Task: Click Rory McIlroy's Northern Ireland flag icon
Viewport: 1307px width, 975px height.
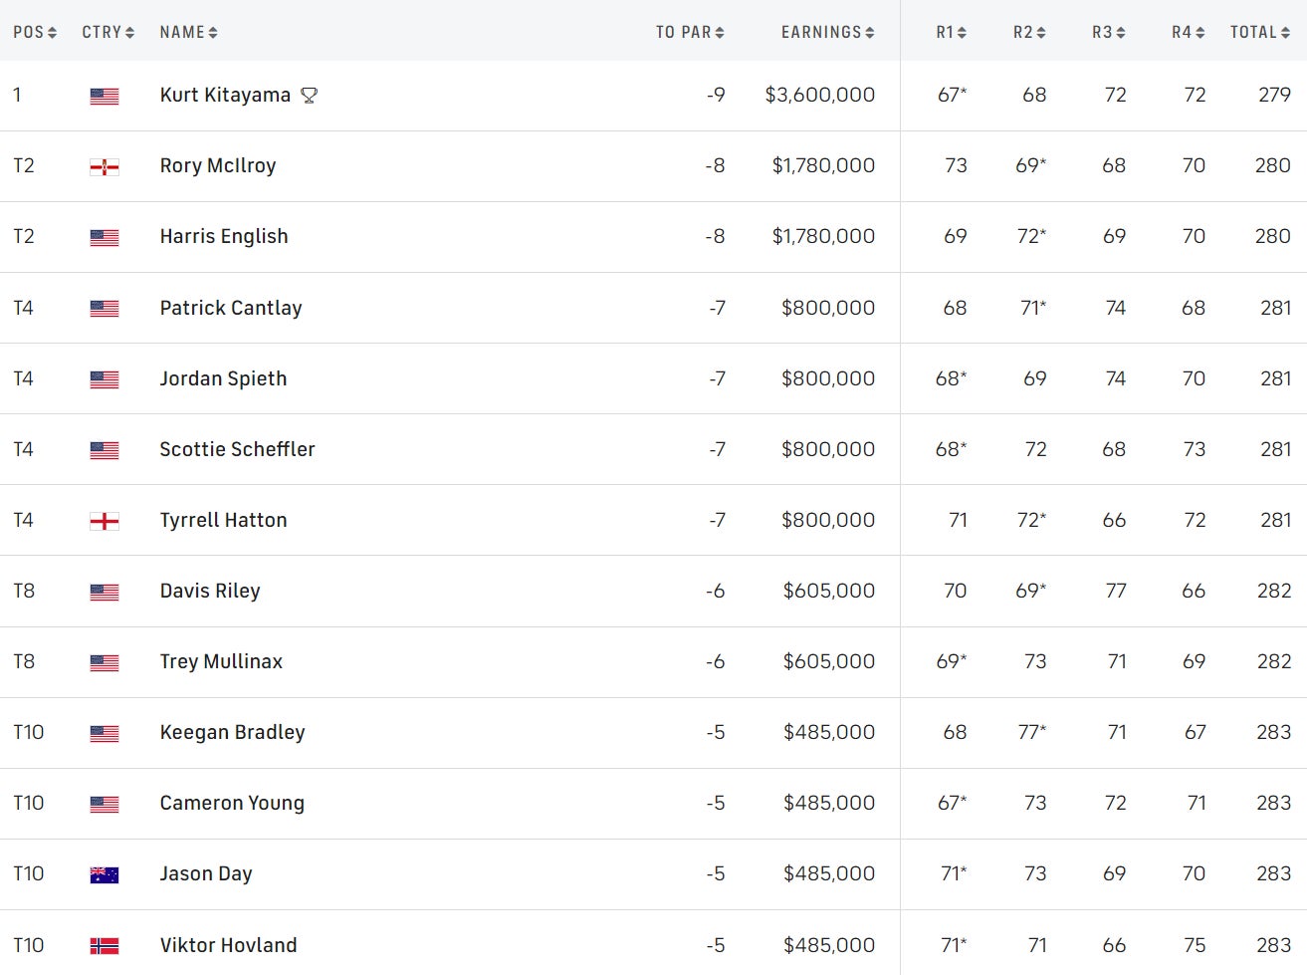Action: tap(105, 166)
